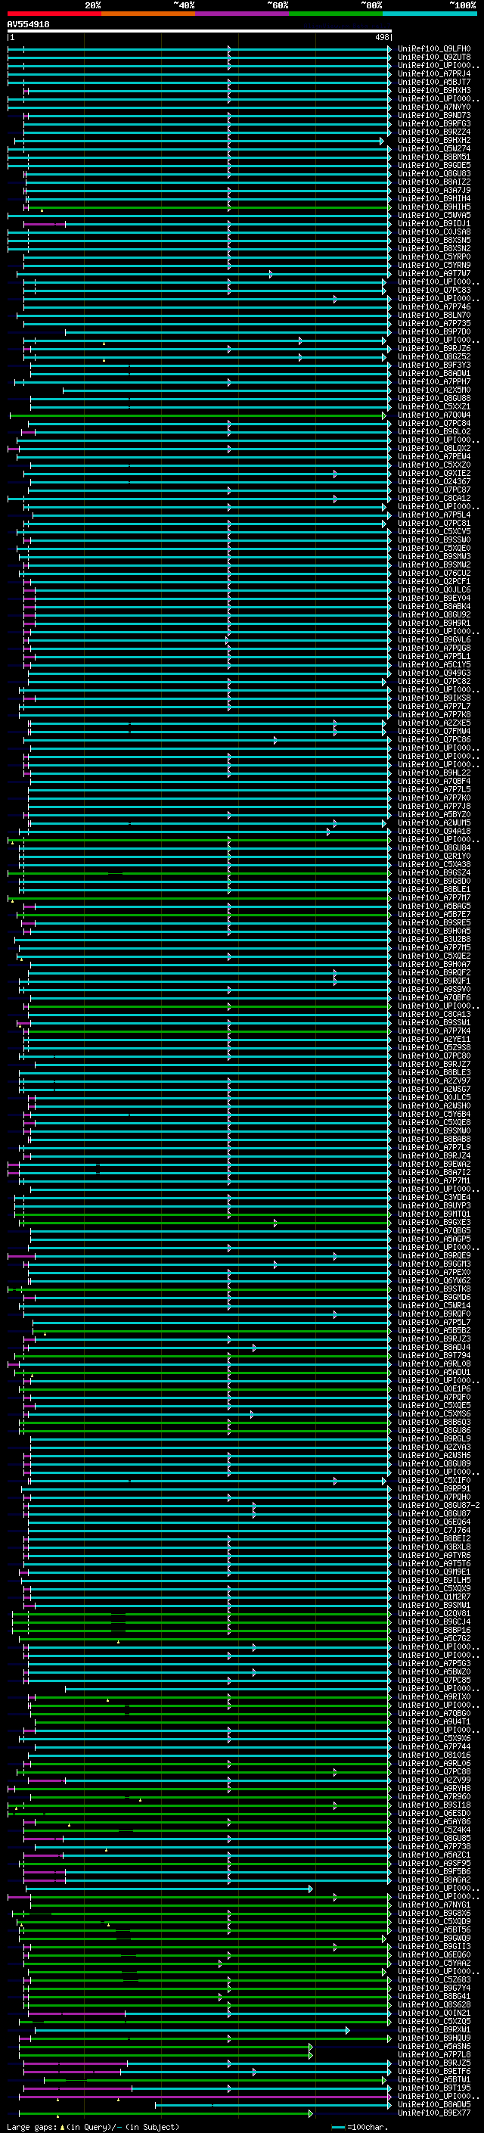Select the UniRef100_A7P746 label
The height and width of the screenshot is (2133, 484).
click(x=433, y=306)
